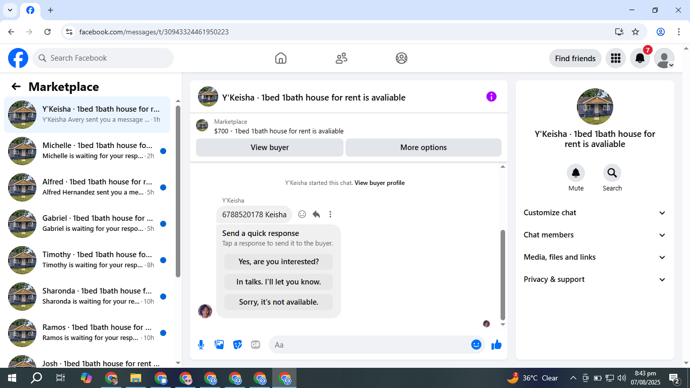690x388 pixels.
Task: Reply to the 6788520178 Keisha message
Action: [x=316, y=214]
